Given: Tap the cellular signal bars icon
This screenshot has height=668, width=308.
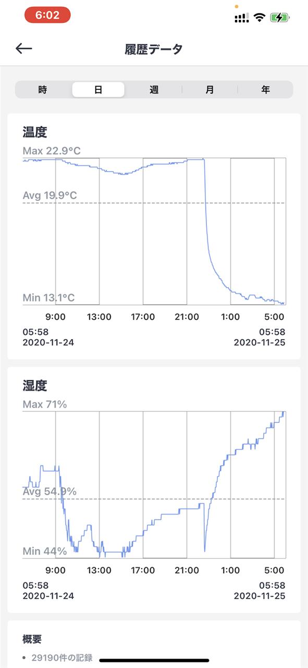Looking at the screenshot, I should [x=241, y=18].
